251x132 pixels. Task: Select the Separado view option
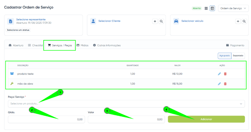point(238,56)
